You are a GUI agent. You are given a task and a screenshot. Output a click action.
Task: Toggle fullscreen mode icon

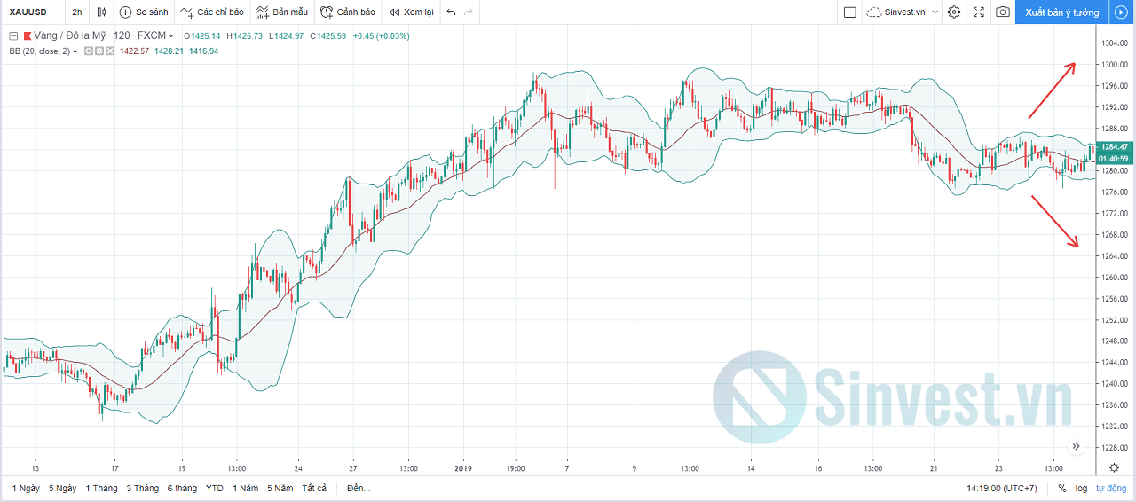tap(979, 12)
